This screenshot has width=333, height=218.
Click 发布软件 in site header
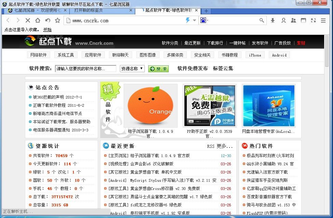pyautogui.click(x=260, y=43)
